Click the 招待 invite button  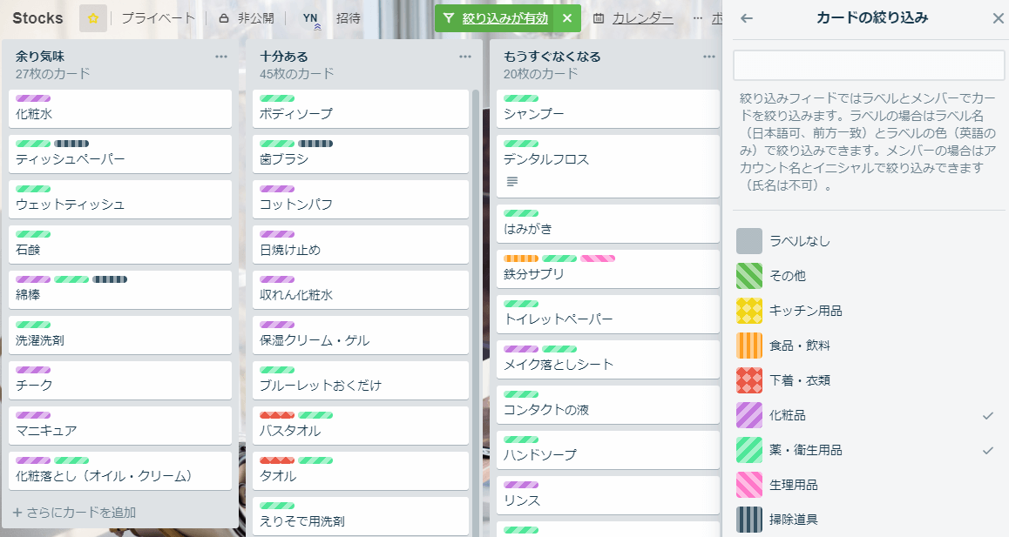(349, 18)
